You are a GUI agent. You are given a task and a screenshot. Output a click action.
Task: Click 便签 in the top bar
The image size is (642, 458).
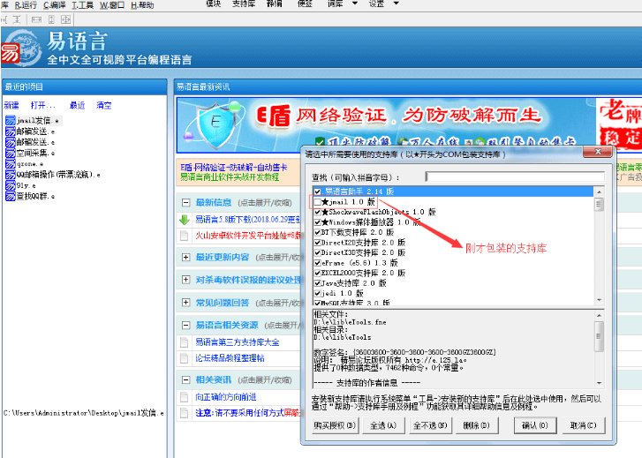point(305,4)
